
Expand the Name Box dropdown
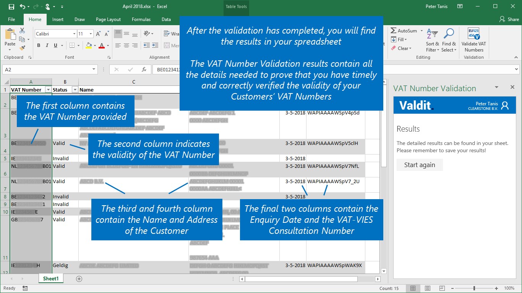point(94,70)
